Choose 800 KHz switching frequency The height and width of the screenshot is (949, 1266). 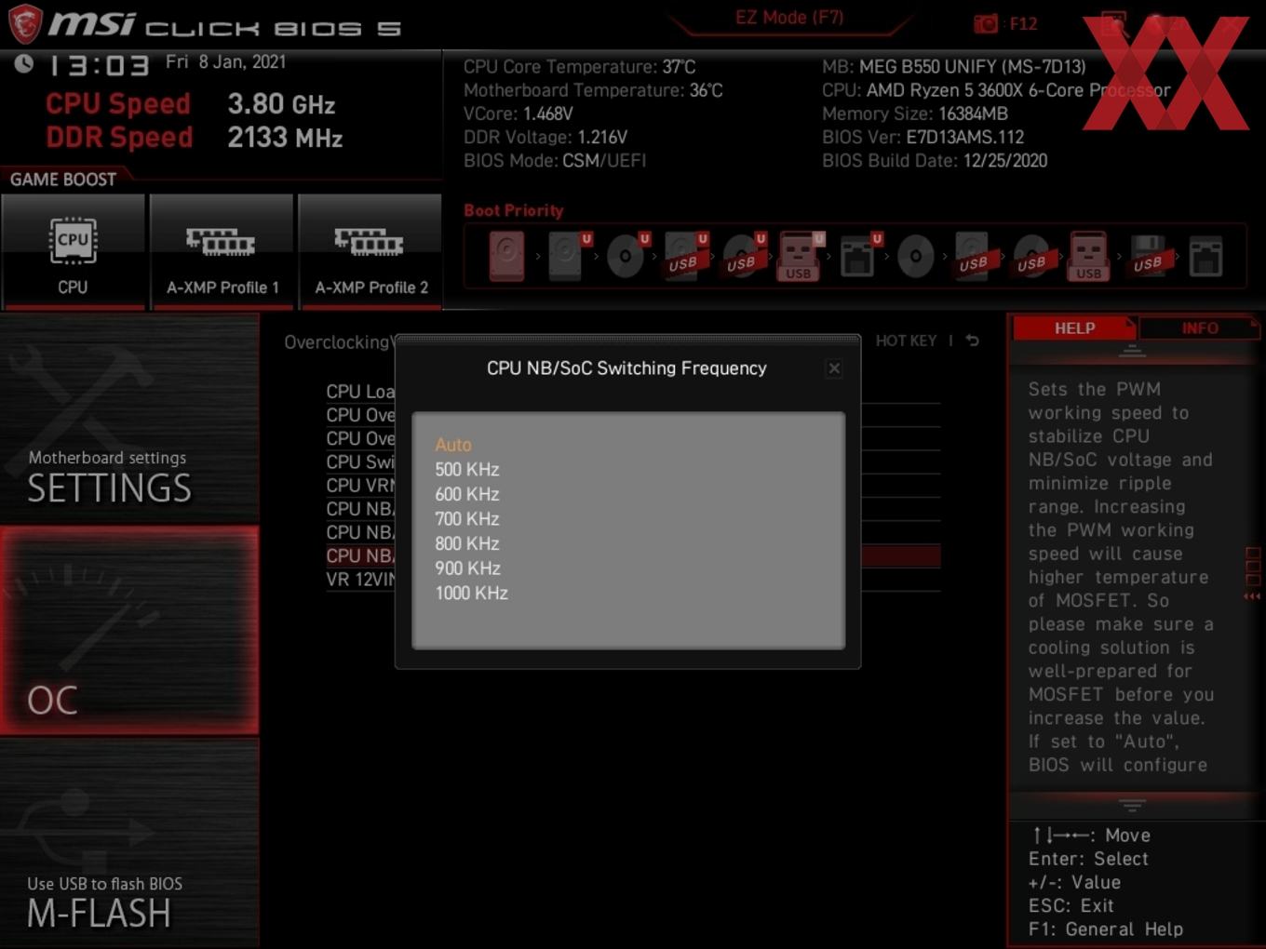coord(467,543)
